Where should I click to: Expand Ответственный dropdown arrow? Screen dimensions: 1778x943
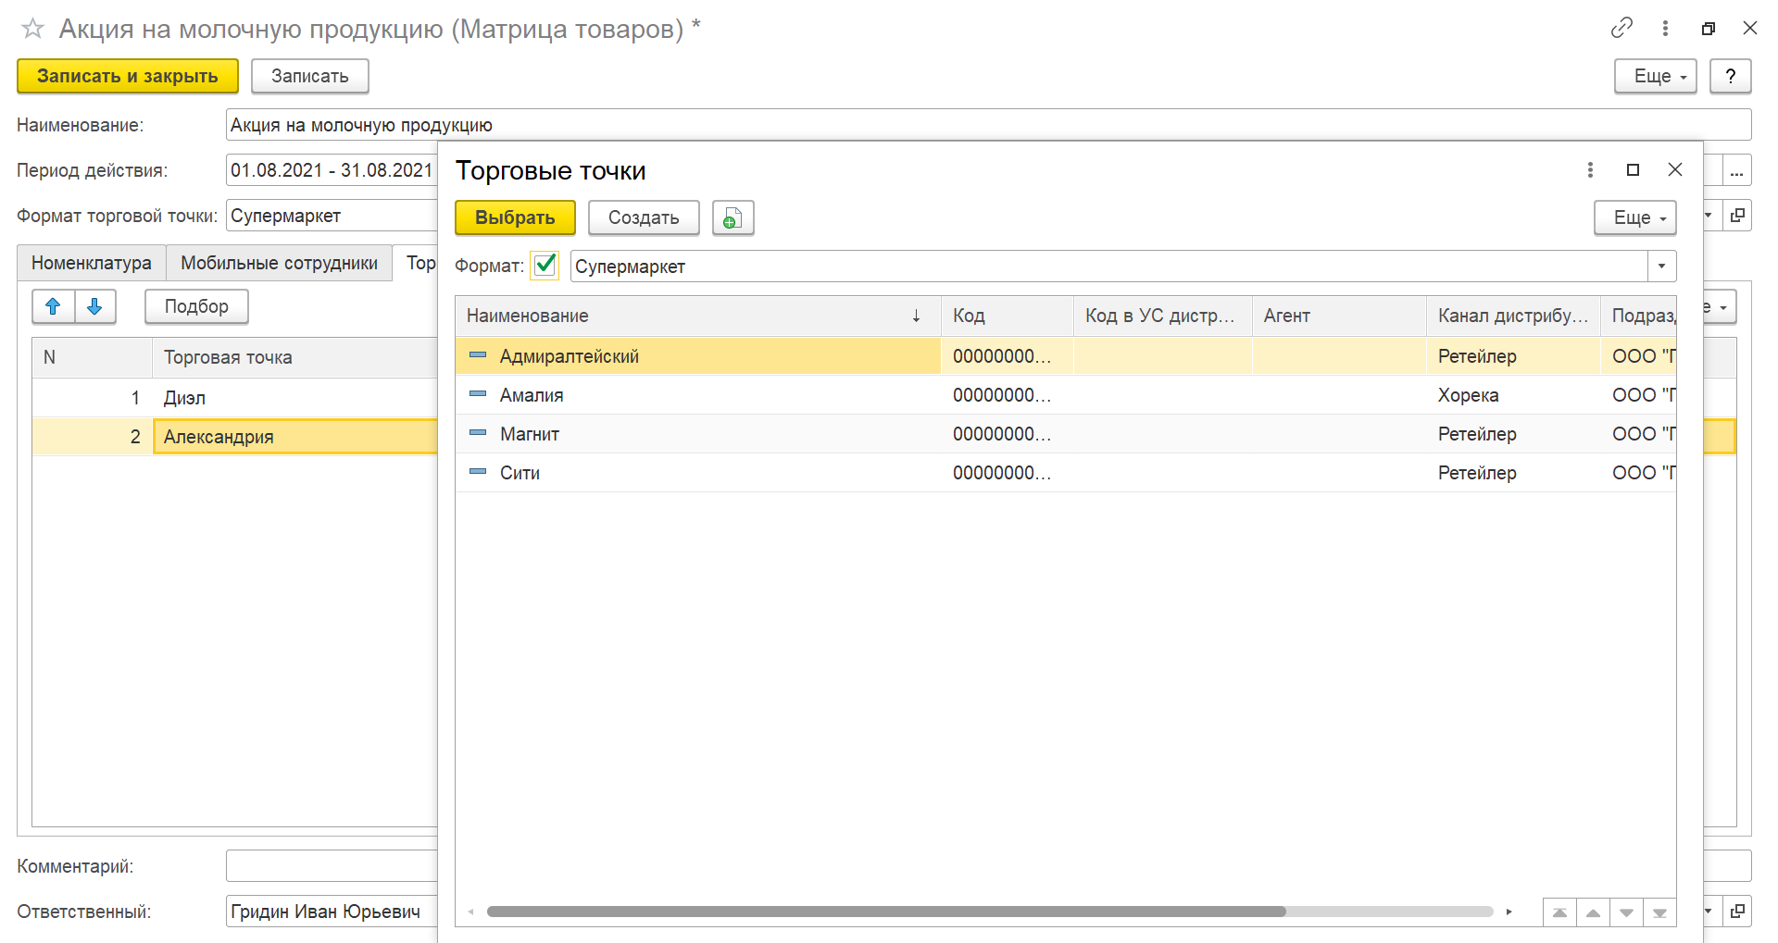click(1709, 911)
